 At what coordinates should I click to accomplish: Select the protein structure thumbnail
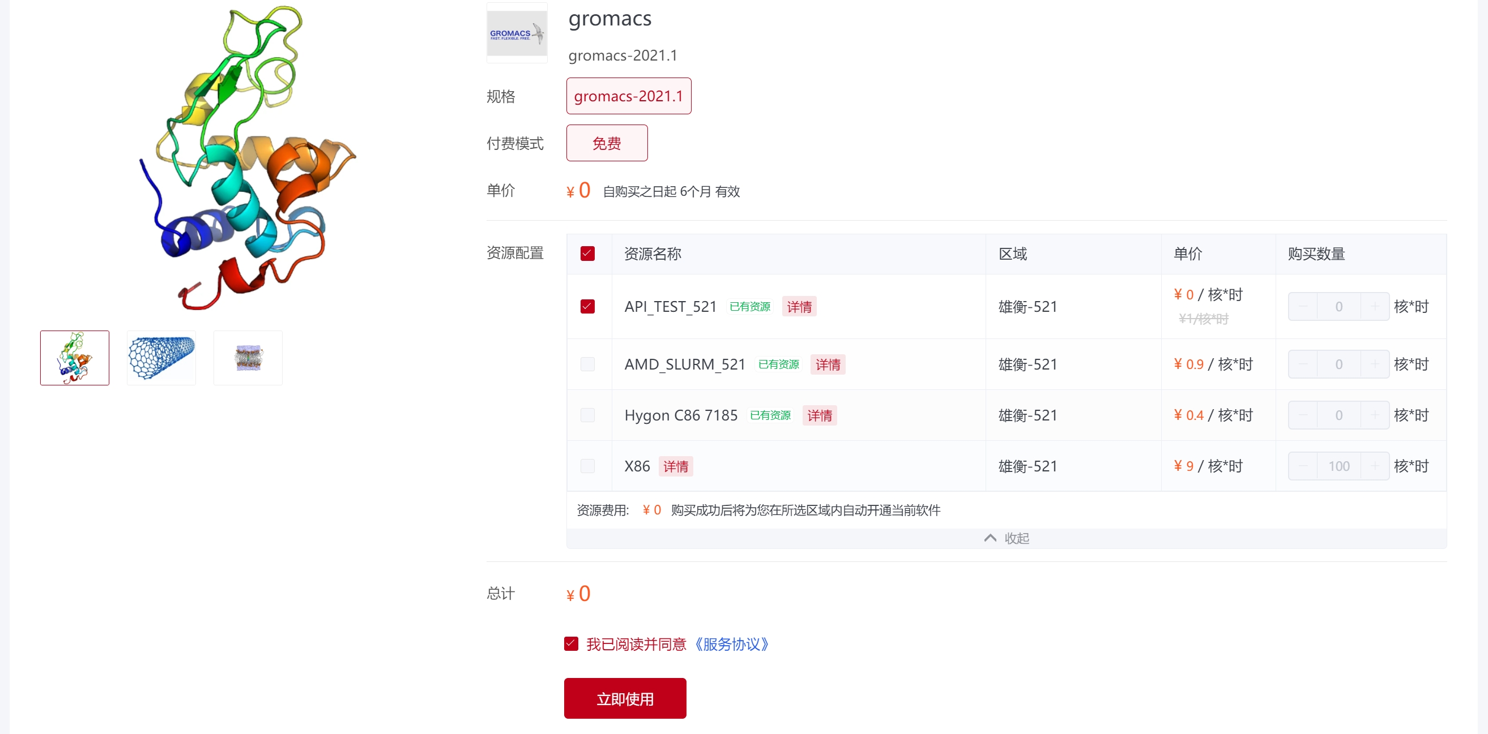(75, 358)
